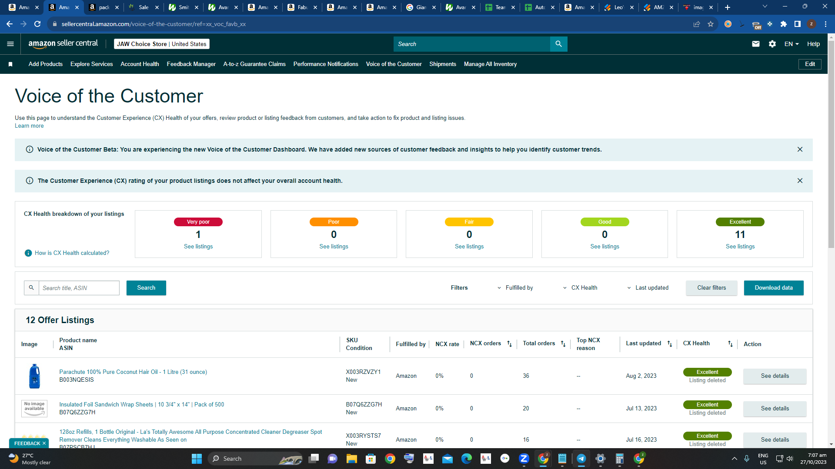
Task: See listings under Very poor
Action: click(x=198, y=247)
